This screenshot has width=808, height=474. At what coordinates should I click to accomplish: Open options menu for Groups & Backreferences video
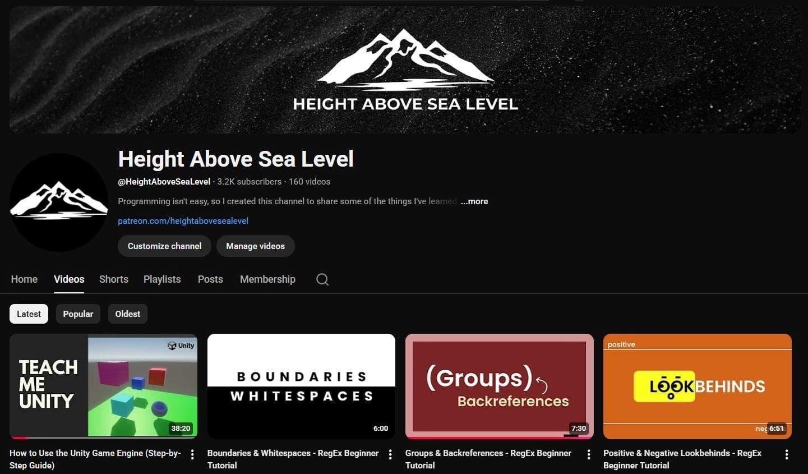coord(588,454)
